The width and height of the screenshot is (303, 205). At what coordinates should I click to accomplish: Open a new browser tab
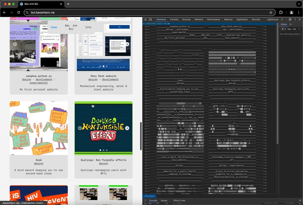click(68, 4)
